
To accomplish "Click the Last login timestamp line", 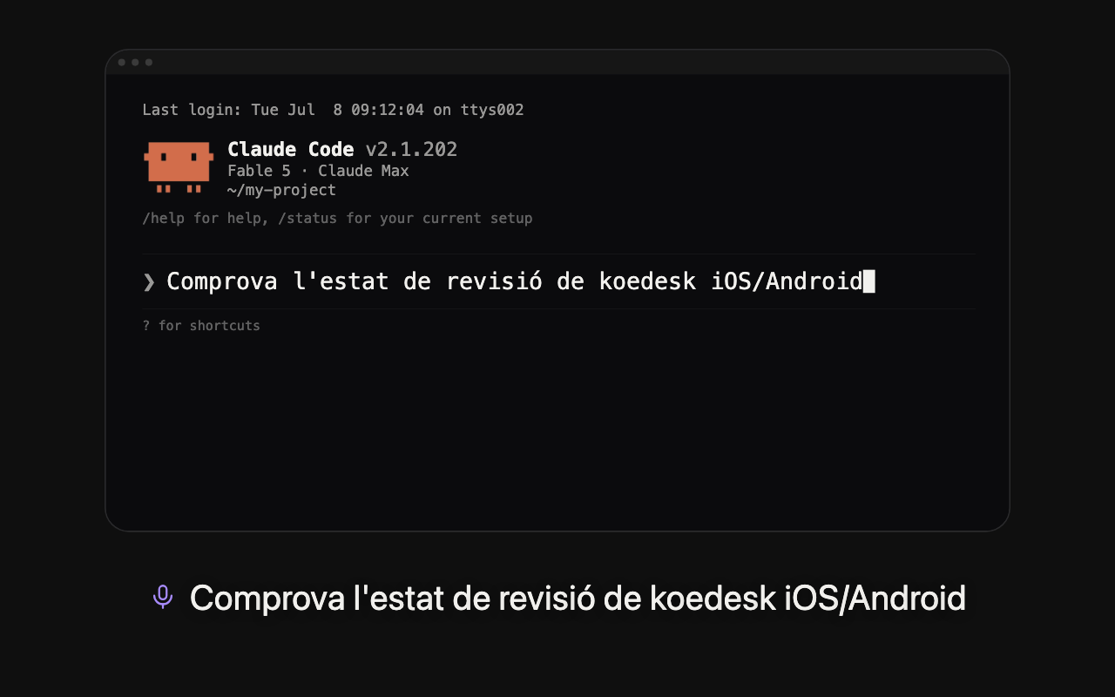I will coord(333,110).
